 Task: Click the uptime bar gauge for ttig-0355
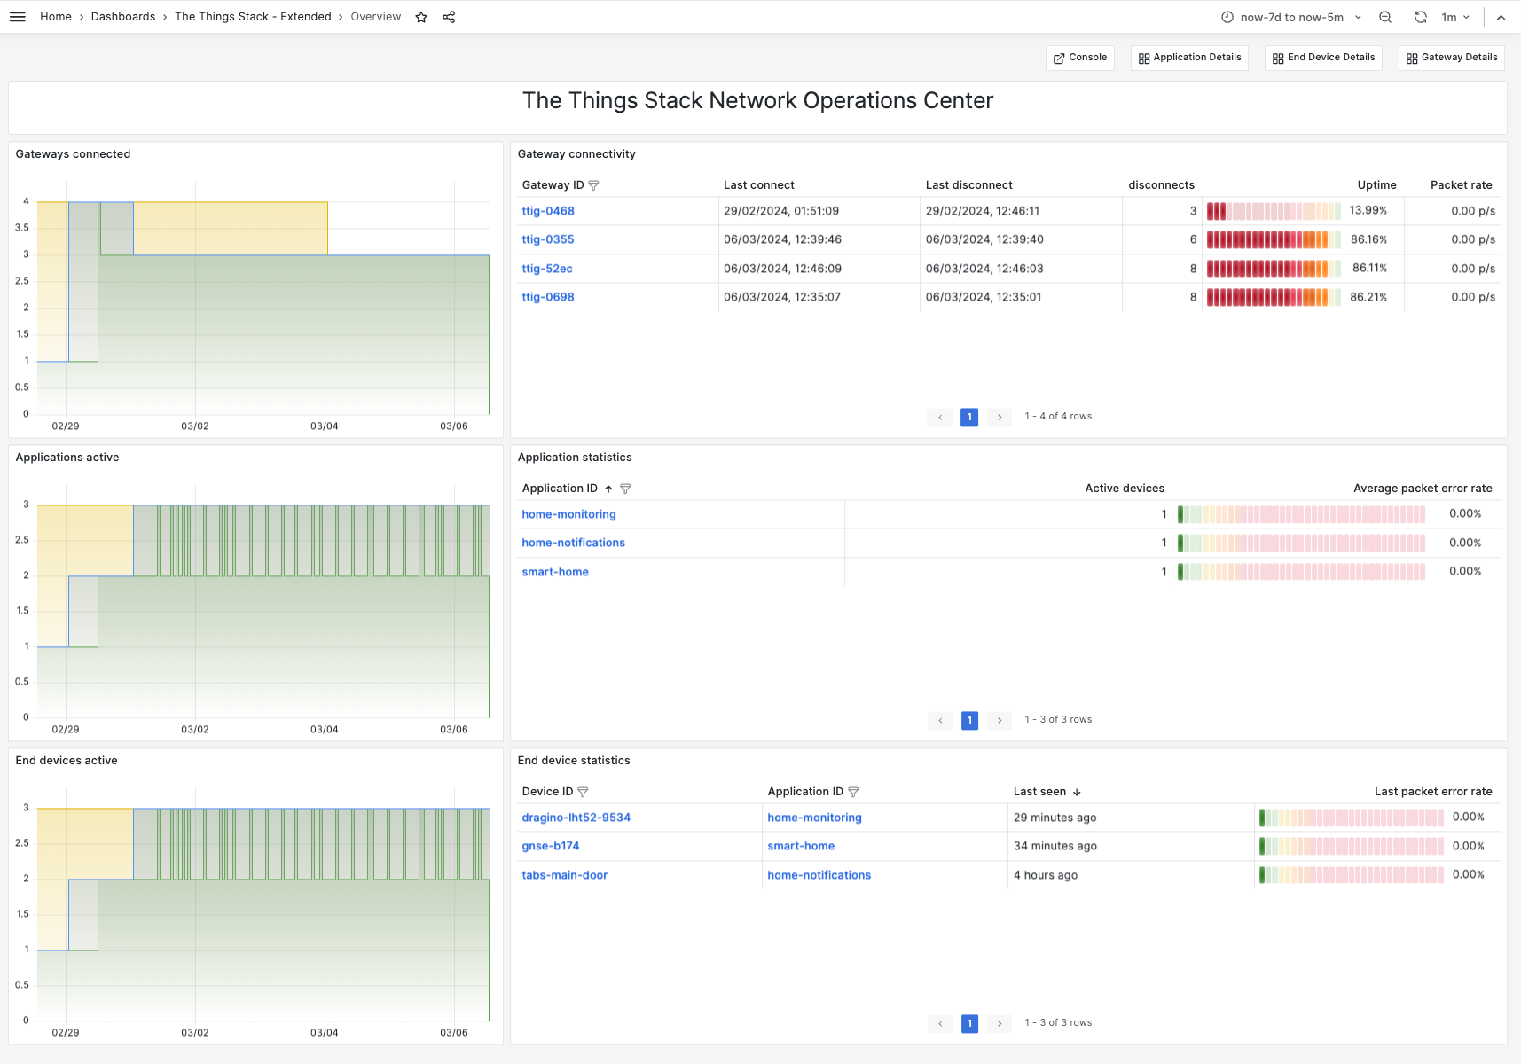1273,239
